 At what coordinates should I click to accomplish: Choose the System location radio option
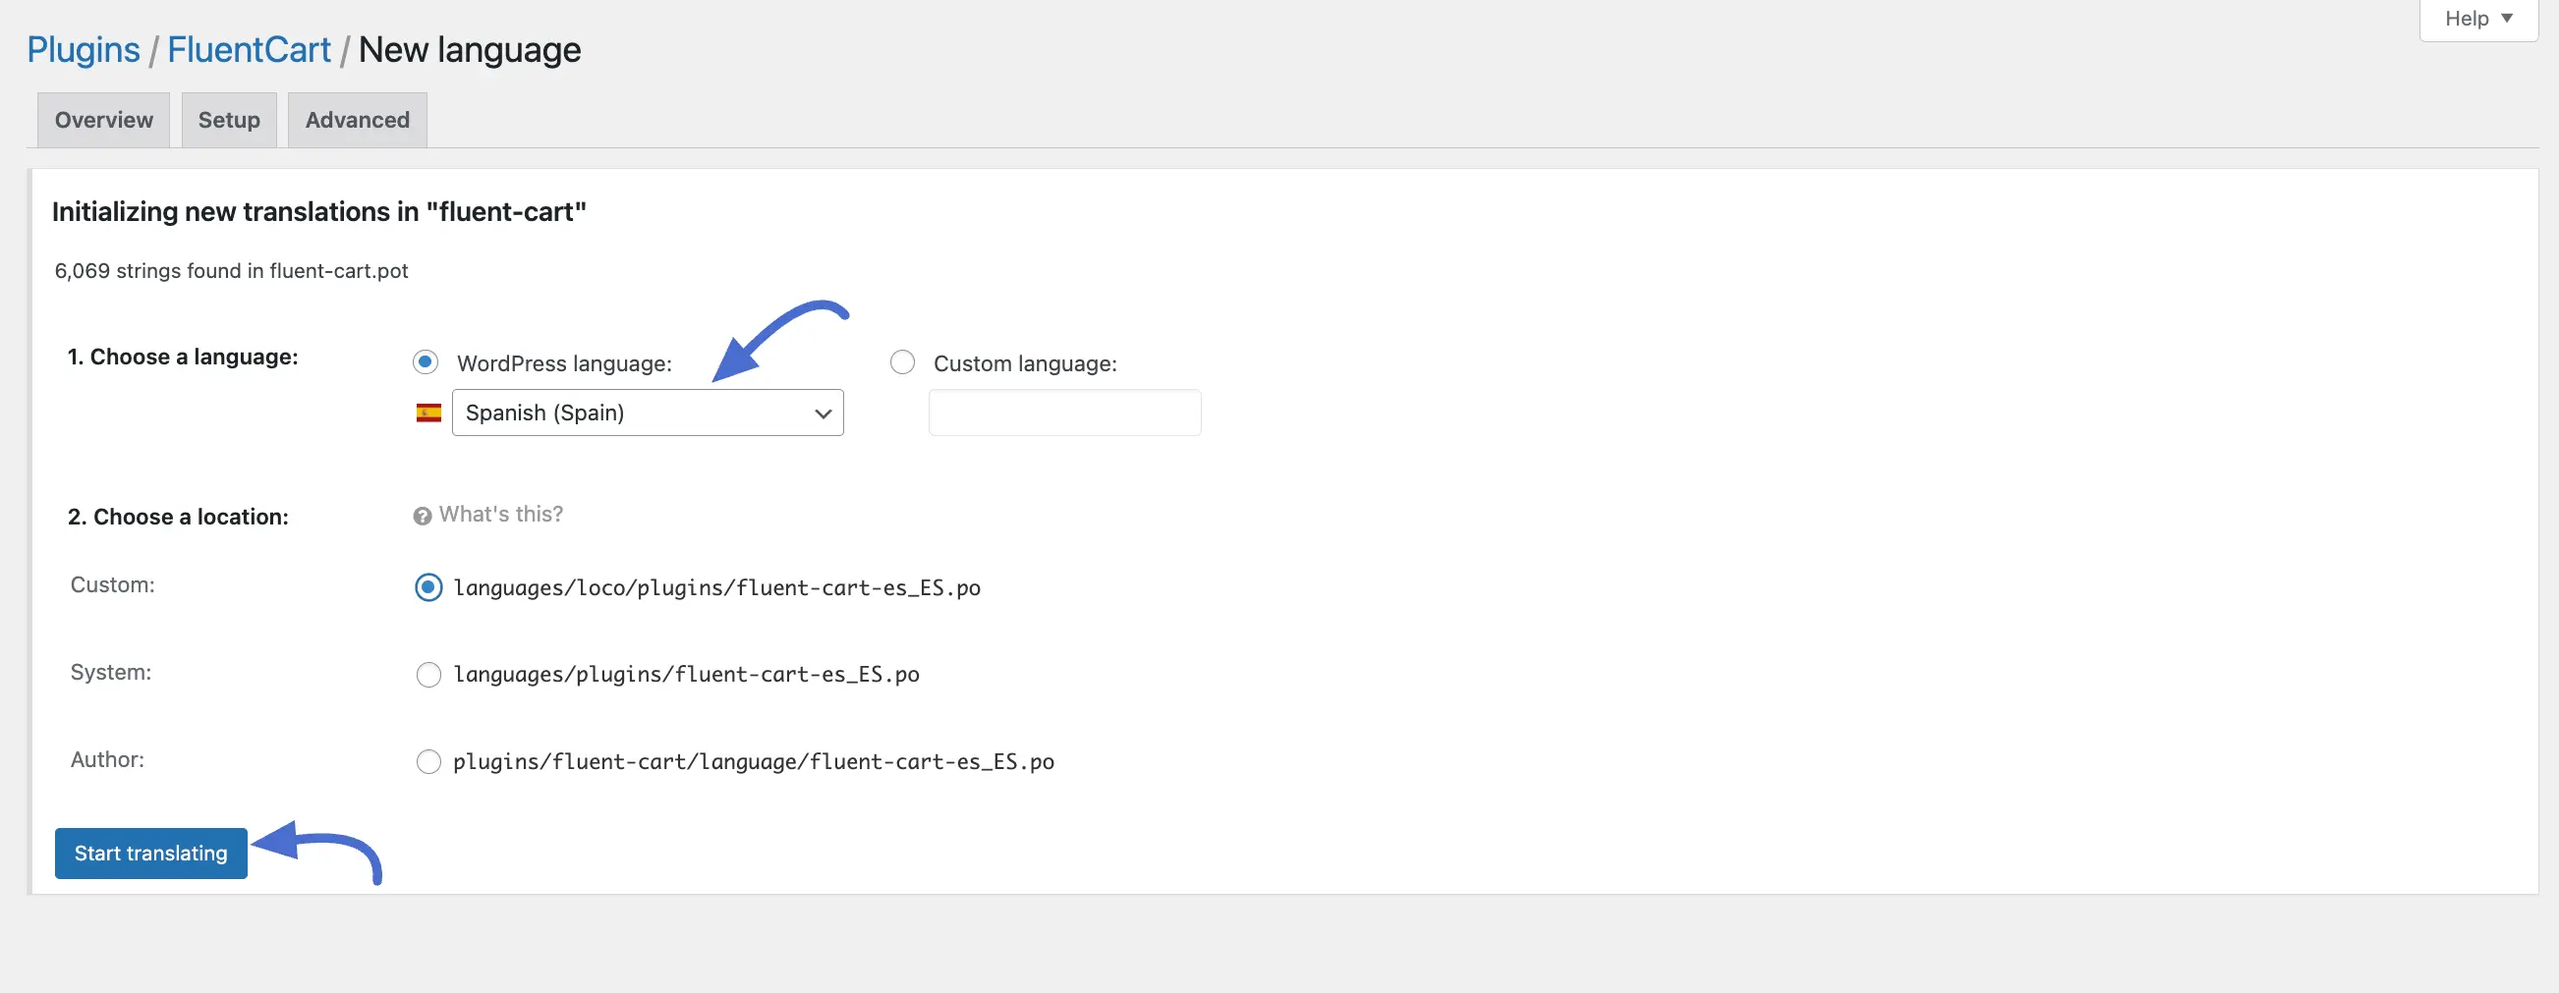(x=428, y=675)
